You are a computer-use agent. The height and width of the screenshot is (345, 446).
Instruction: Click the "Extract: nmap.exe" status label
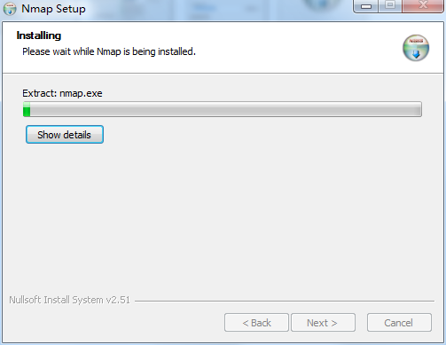[x=62, y=93]
